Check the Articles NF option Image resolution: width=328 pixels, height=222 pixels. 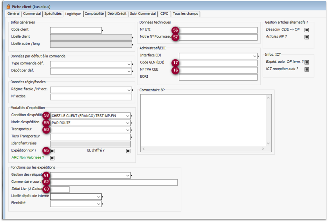(307, 37)
